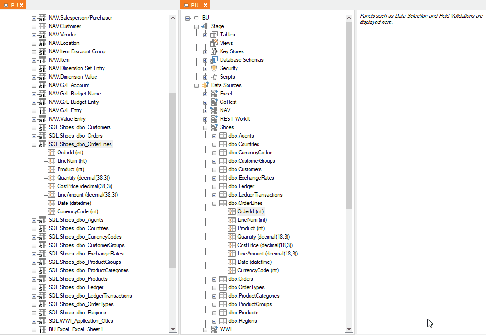Select dbo.OrderTypes table
This screenshot has width=486, height=335.
point(246,287)
